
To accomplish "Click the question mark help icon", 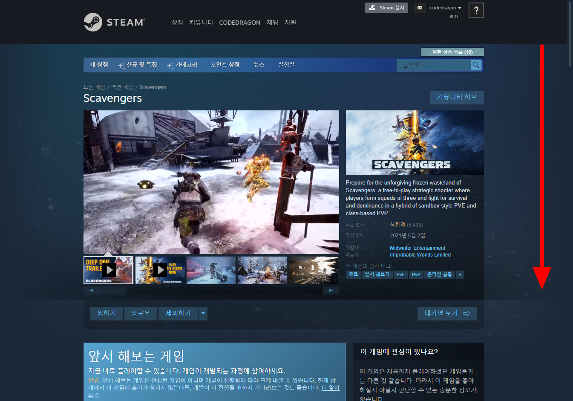I will [476, 10].
